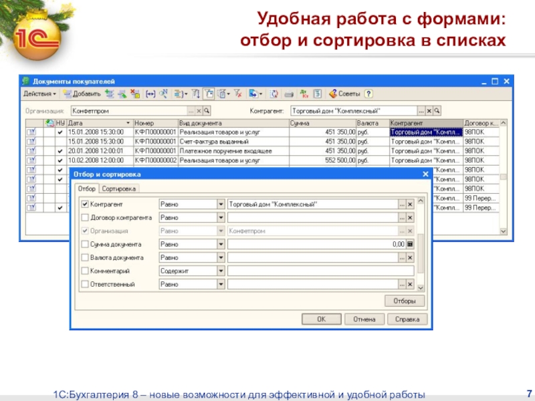535x401 pixels.
Task: Open document structure report icon
Action: click(317, 94)
